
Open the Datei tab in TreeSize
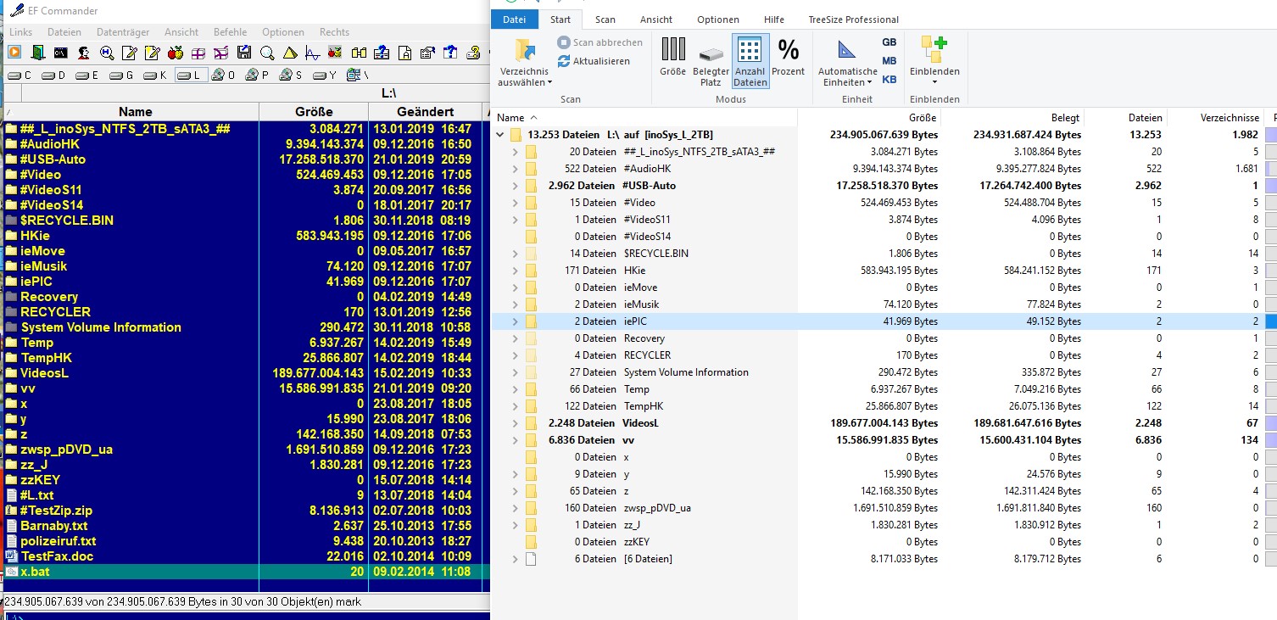coord(515,20)
